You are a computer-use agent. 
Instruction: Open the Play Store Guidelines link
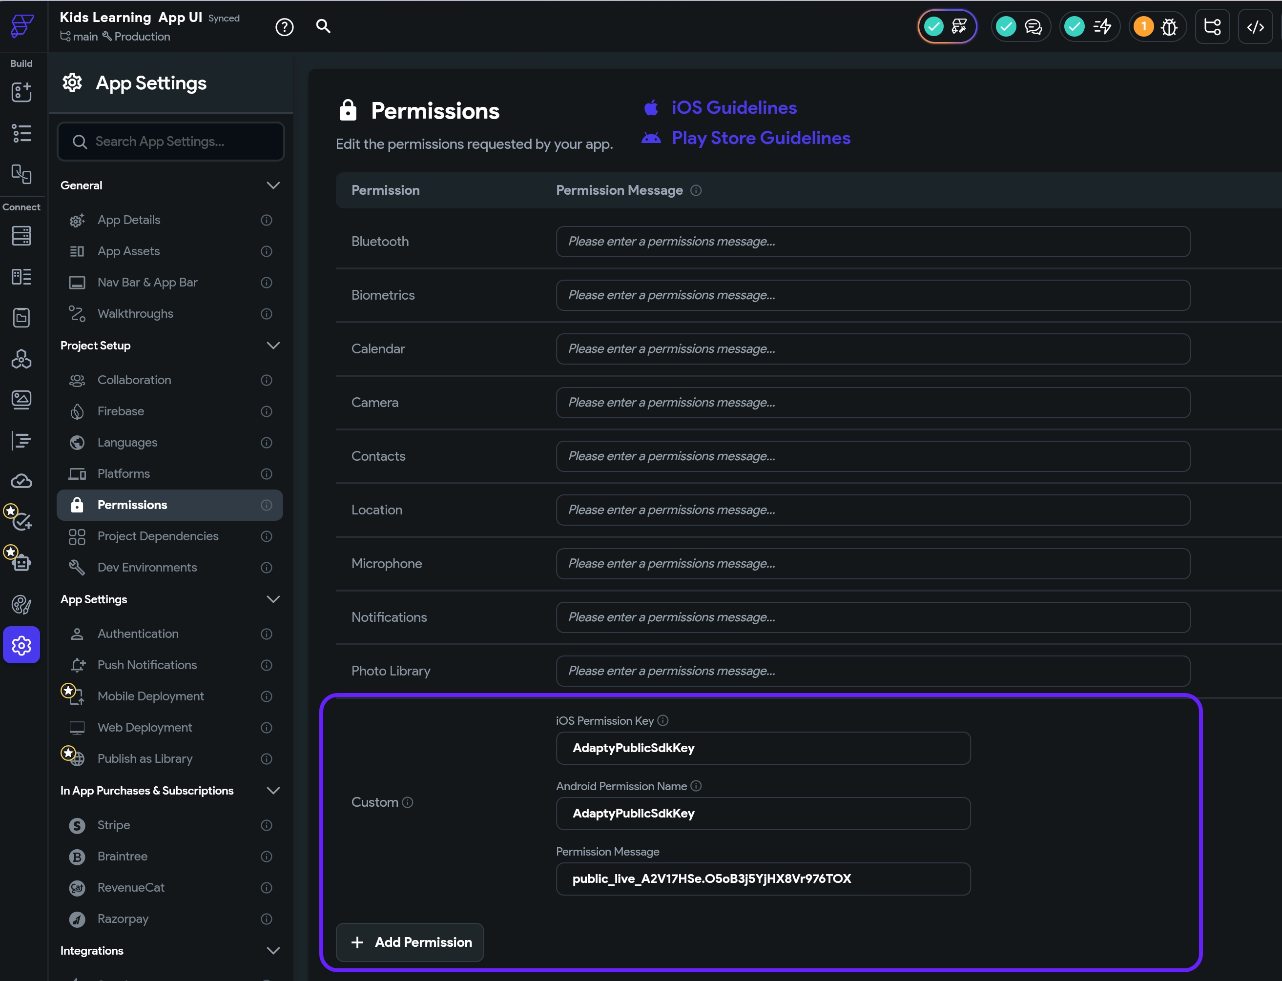coord(761,138)
